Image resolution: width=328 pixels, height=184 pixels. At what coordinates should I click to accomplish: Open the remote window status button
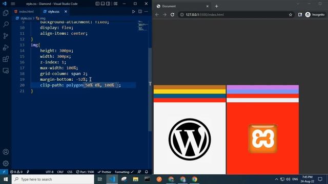click(x=4, y=172)
